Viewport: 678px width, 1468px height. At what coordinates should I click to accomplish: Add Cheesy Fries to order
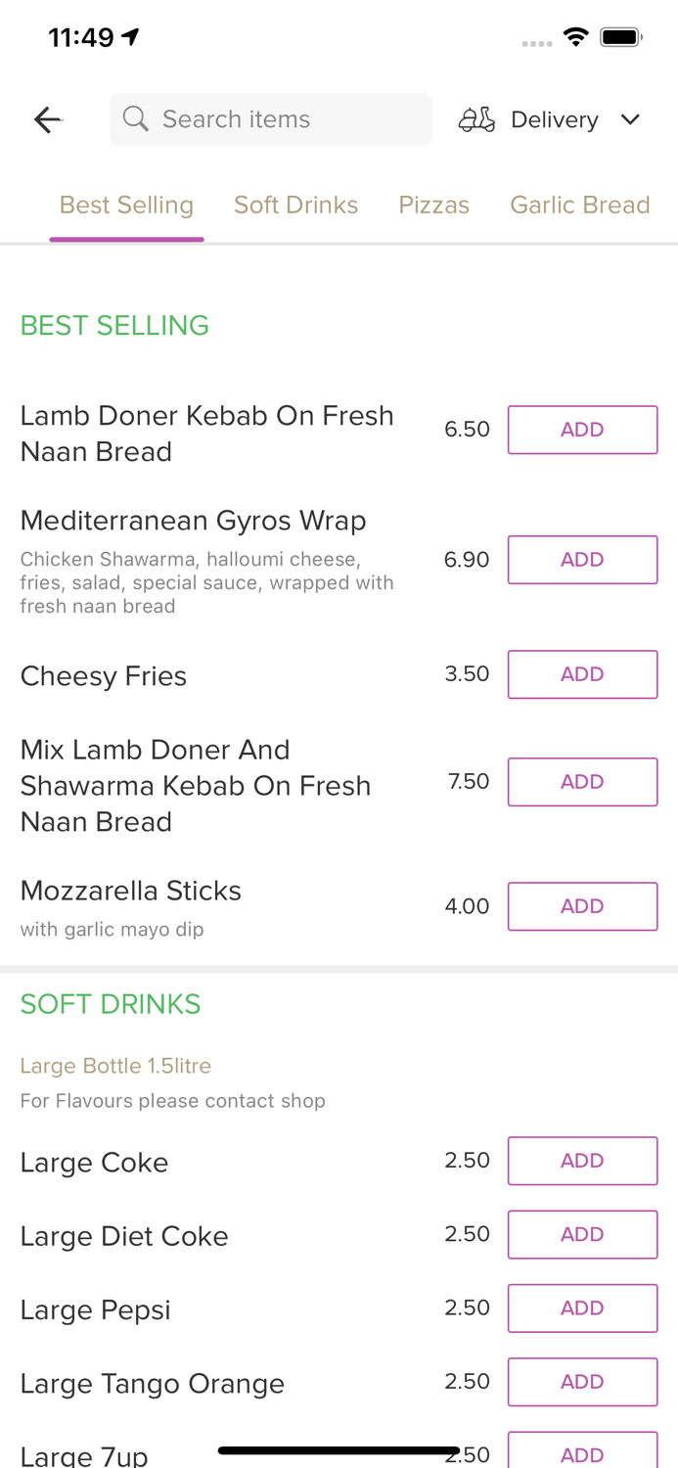coord(582,674)
